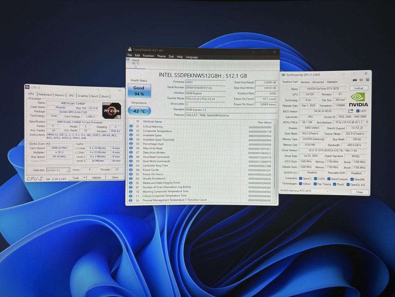The width and height of the screenshot is (395, 297).
Task: Toggle the DirectCompute checkbox
Action: pyautogui.click(x=329, y=179)
